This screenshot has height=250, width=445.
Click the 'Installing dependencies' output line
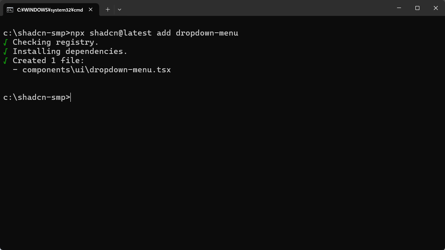(70, 51)
